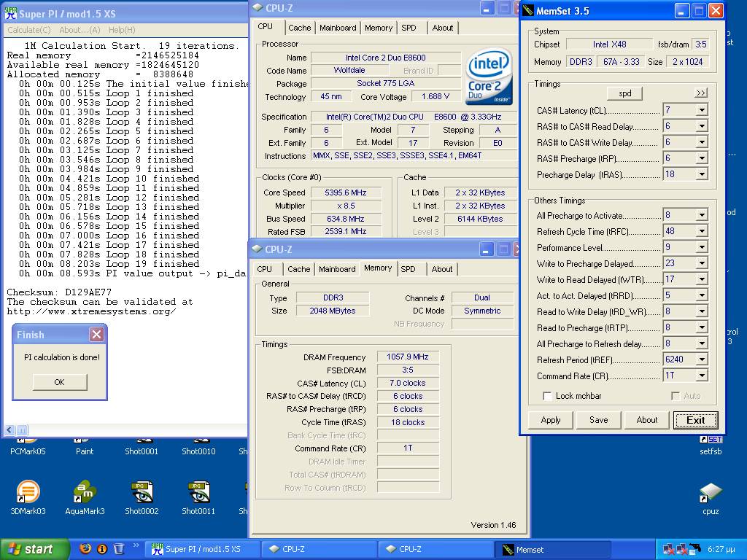Open Refresh Cycle Time (tRFC) dropdown
The width and height of the screenshot is (747, 560).
pyautogui.click(x=702, y=231)
